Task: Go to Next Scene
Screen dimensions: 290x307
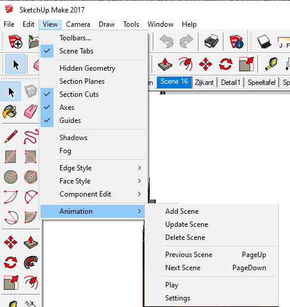Action: 212,268
